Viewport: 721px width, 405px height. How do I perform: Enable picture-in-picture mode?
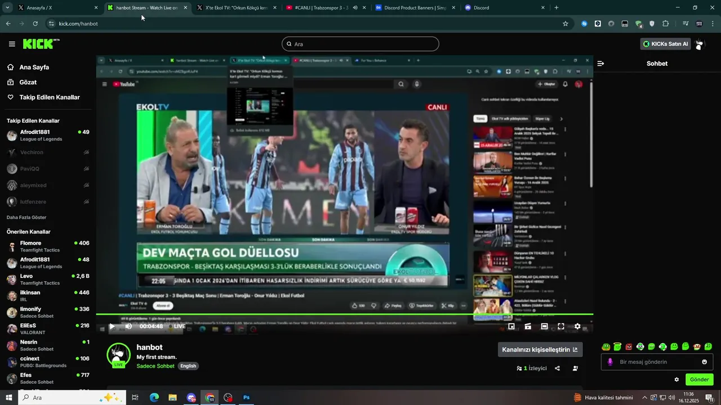(511, 326)
